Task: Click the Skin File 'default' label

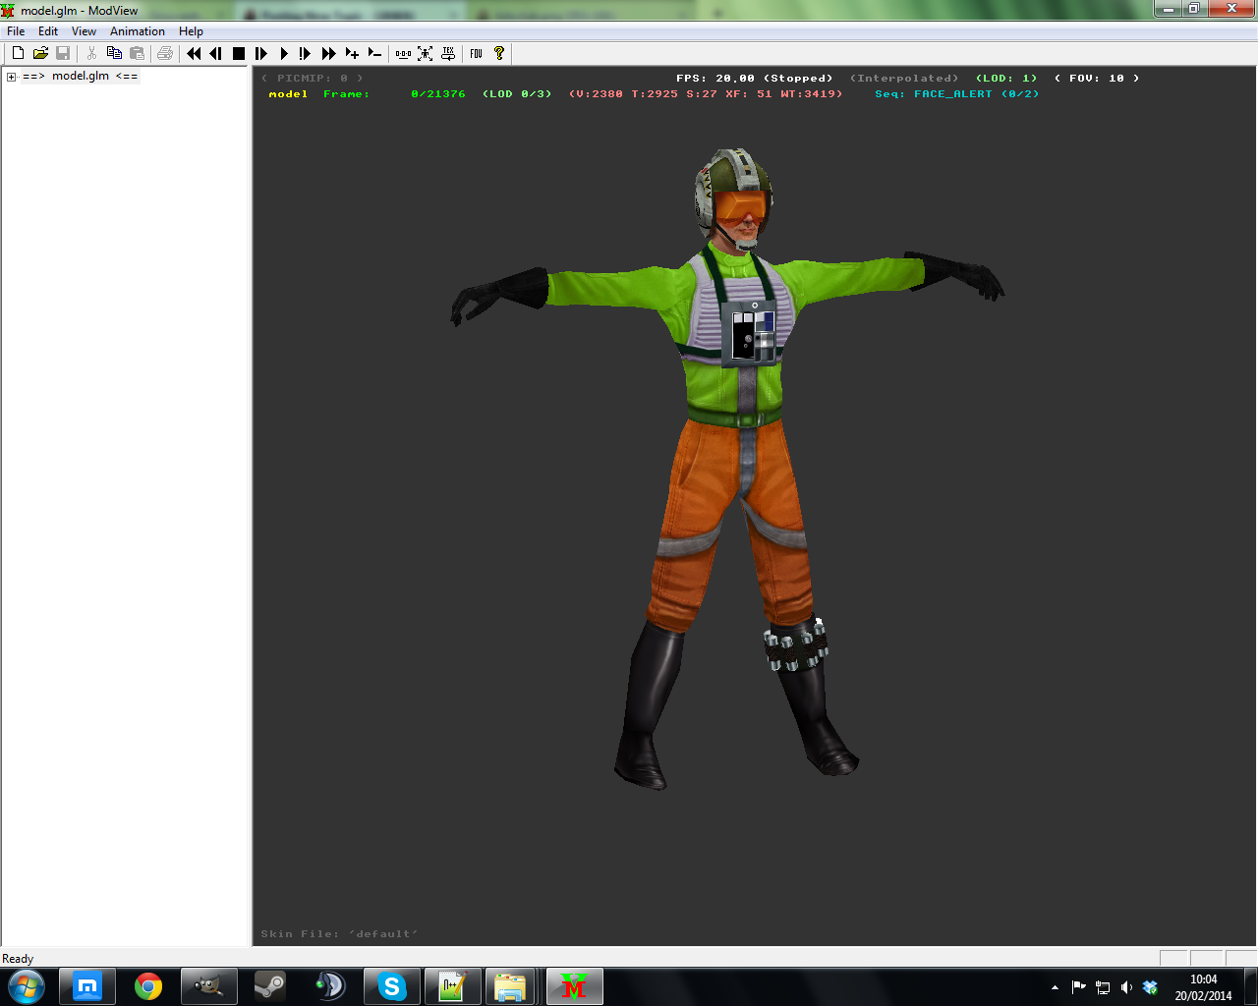Action: point(339,933)
